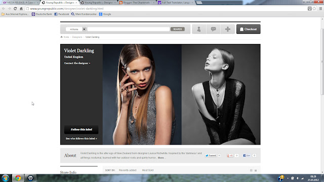Click See who follows this label link
Screen dimensions: 324x182
tap(81, 139)
